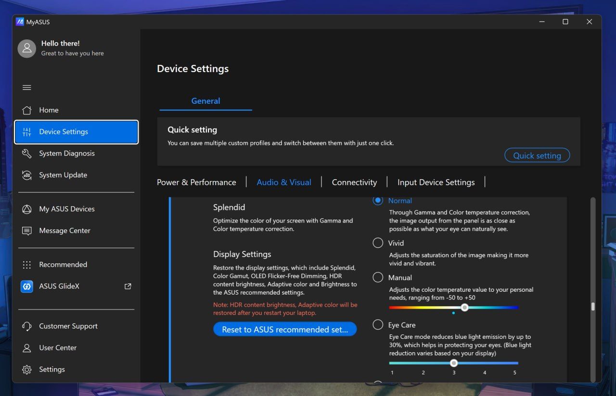Click the My ASUS Devices icon
This screenshot has height=396, width=616.
pos(27,209)
